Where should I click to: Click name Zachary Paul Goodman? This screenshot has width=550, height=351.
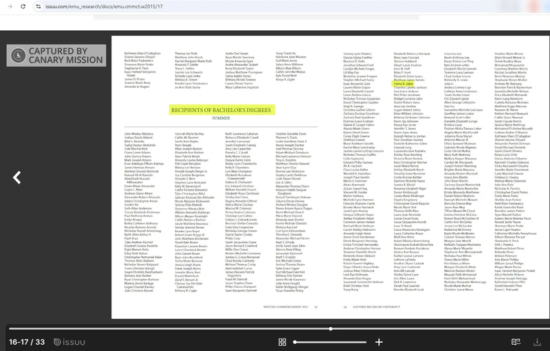pos(359,117)
